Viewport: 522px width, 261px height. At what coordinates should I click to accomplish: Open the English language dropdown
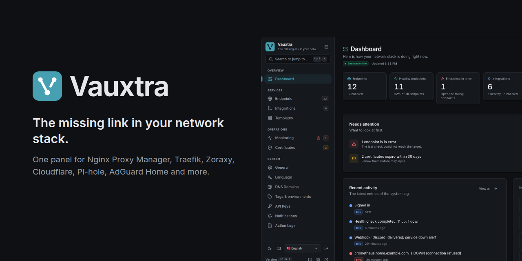[x=302, y=248]
